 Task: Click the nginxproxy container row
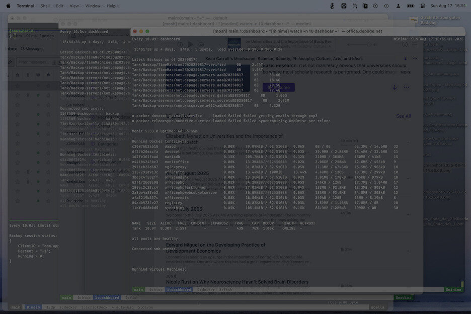click(x=265, y=167)
